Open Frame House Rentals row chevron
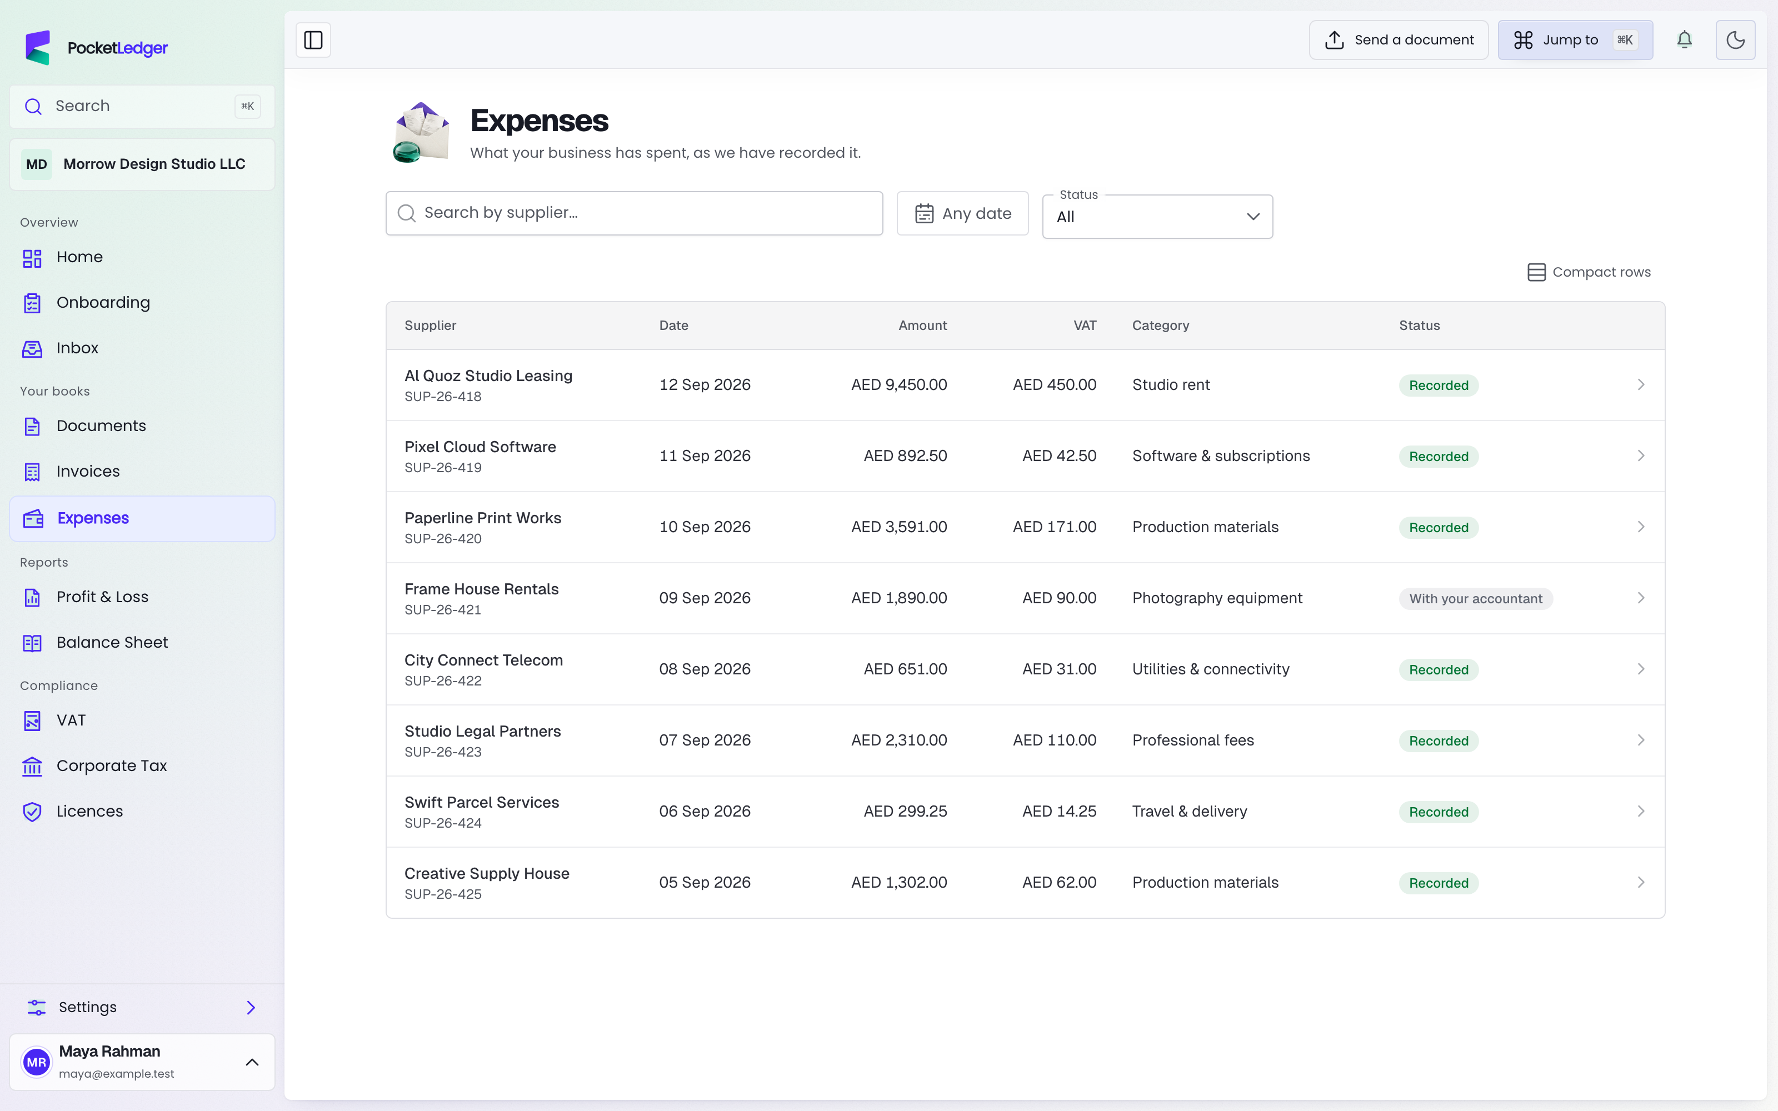The image size is (1778, 1111). tap(1641, 598)
